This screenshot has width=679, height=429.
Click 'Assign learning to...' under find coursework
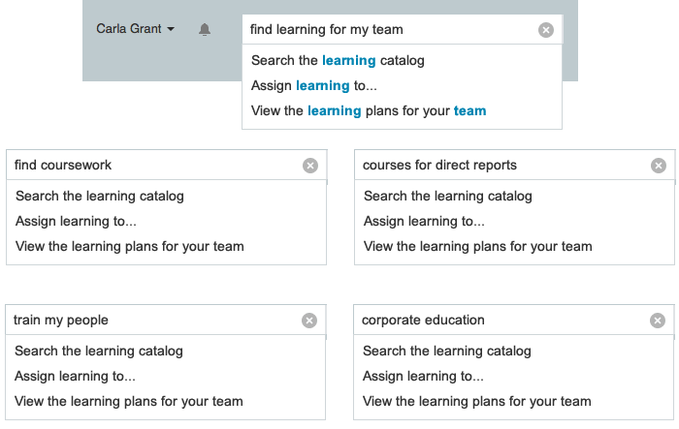76,221
